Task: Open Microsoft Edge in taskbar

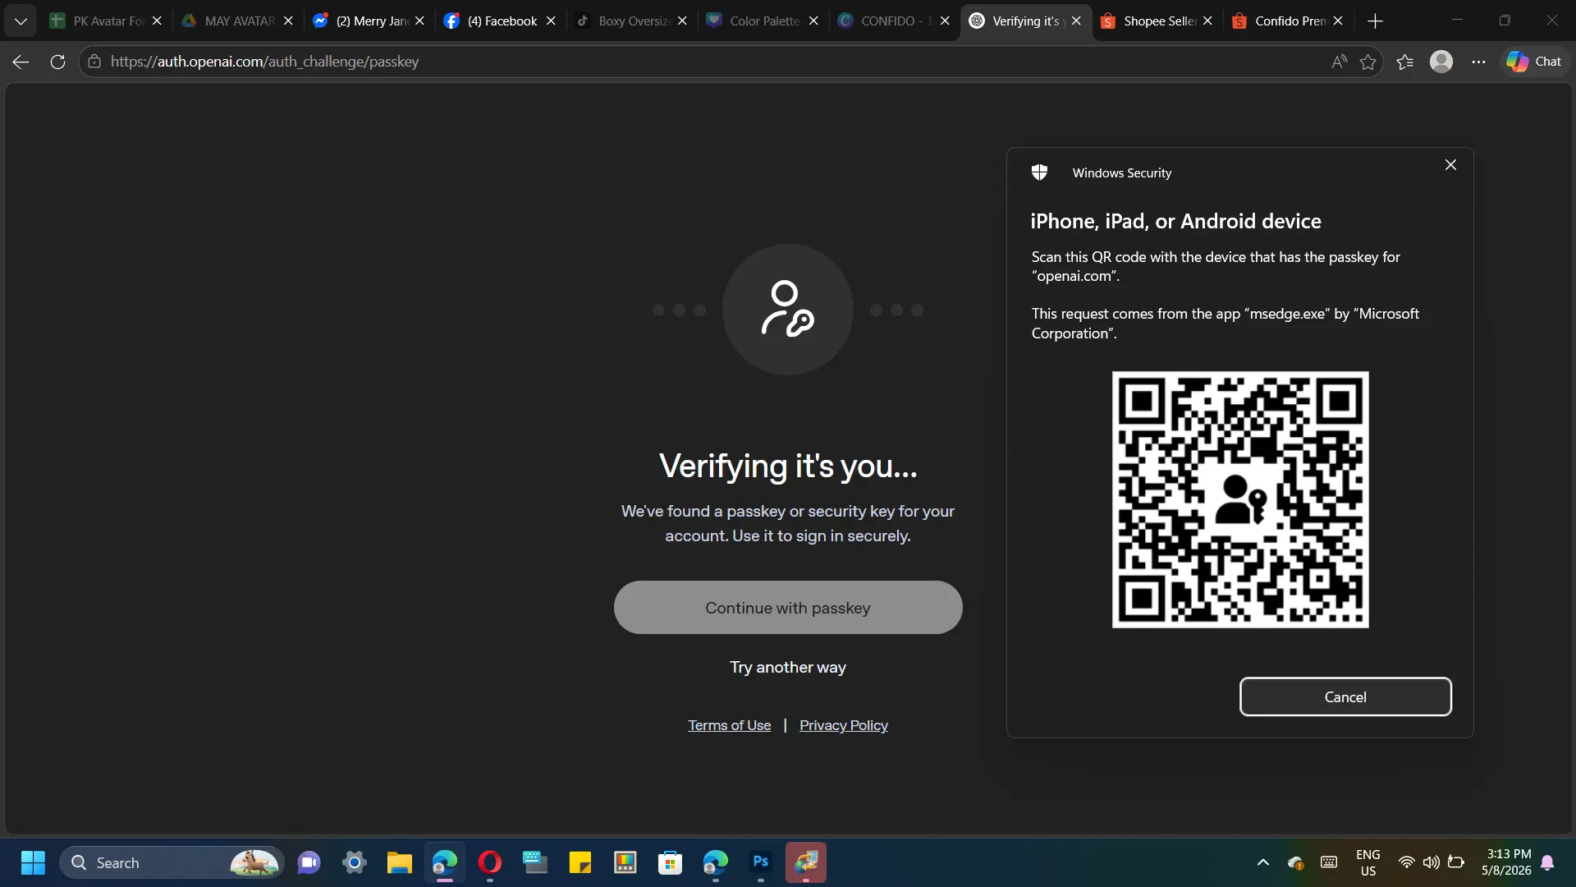Action: coord(444,863)
